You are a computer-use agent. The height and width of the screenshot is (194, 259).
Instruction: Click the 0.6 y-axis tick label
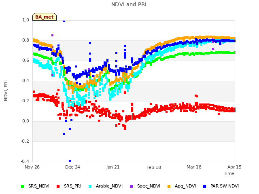click(x=25, y=60)
